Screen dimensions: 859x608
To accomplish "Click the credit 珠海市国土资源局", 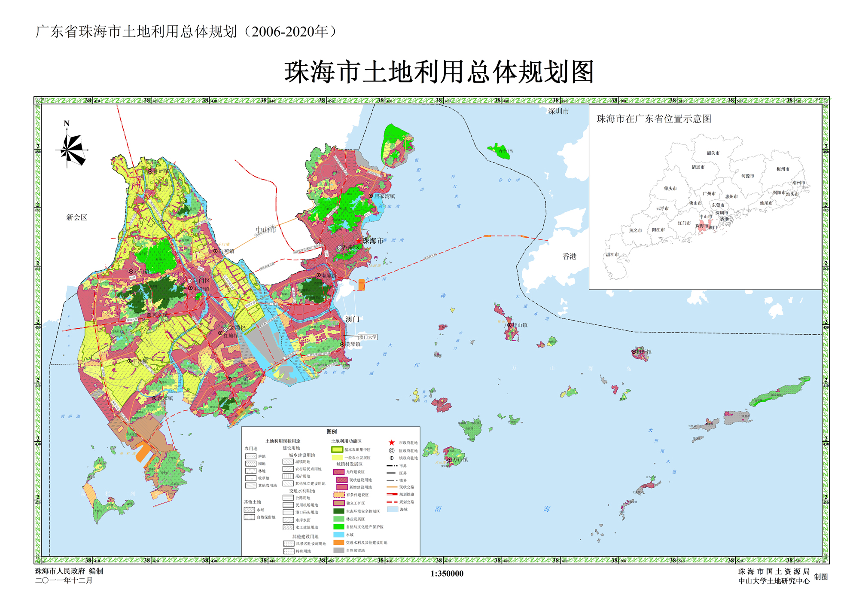I will pos(774,571).
